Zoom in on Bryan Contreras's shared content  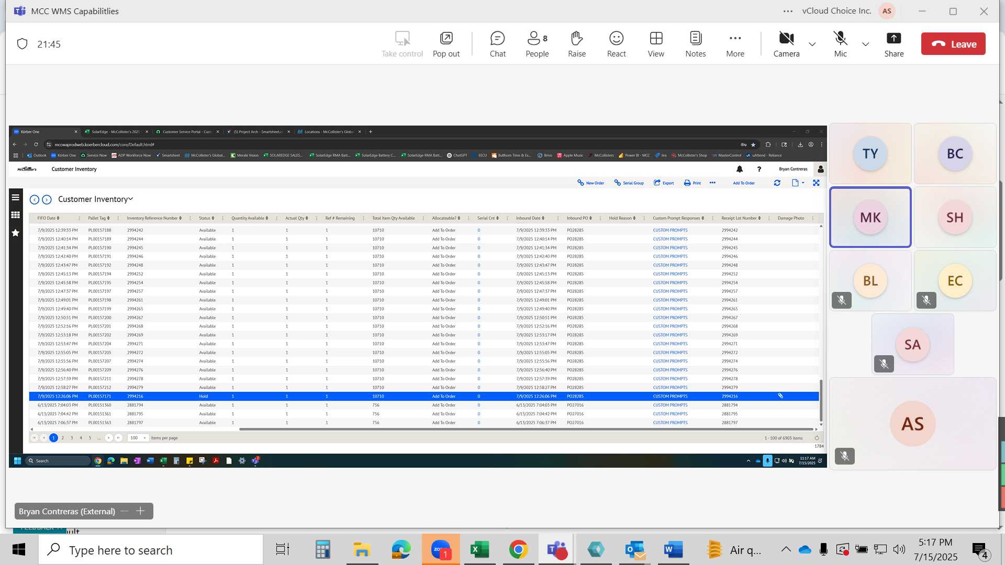click(x=140, y=511)
